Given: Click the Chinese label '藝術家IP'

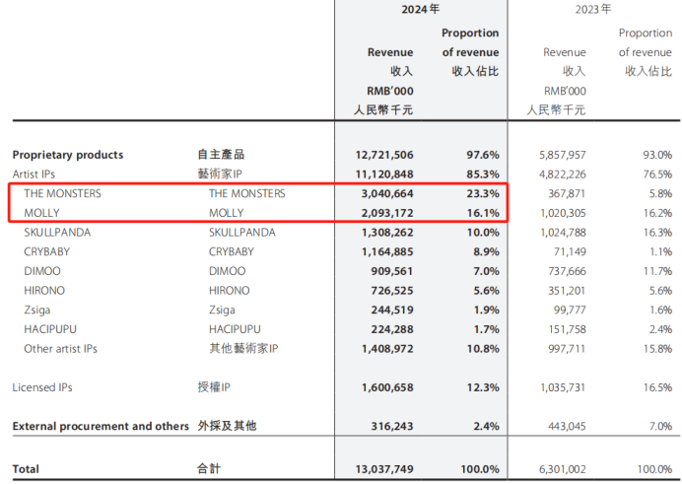Looking at the screenshot, I should [220, 173].
